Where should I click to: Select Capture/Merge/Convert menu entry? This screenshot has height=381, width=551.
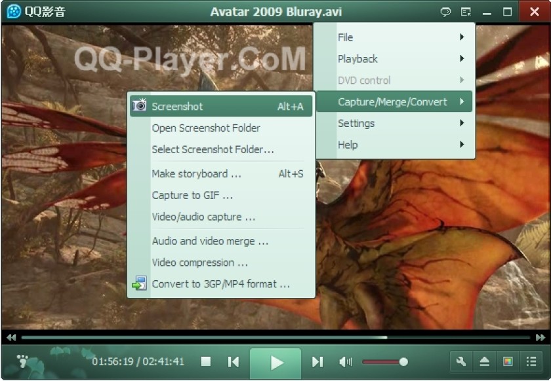click(394, 101)
